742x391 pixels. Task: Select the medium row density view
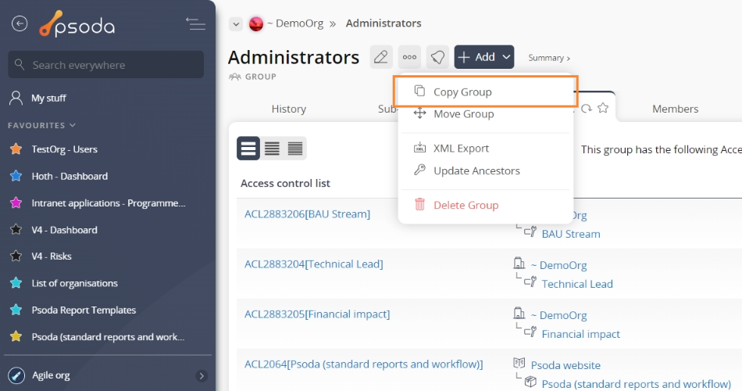pos(272,149)
